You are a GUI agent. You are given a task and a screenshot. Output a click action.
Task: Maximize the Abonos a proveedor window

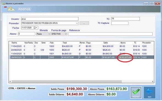click(152, 3)
